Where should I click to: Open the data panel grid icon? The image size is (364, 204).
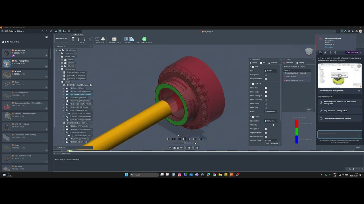coord(60,31)
